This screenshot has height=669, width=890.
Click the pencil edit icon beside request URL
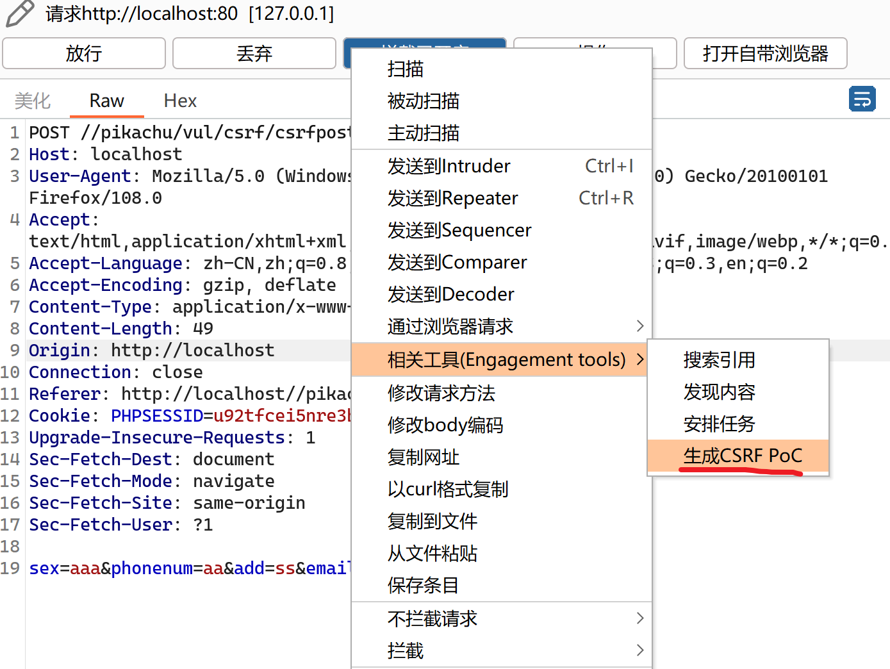19,13
